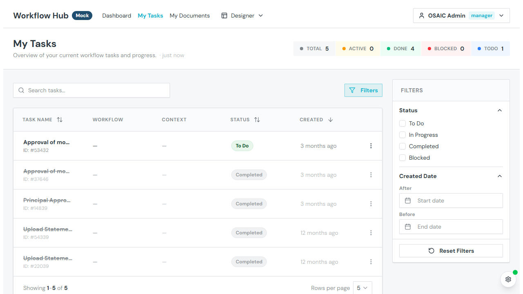Open the three-dot menu for task #14839
523x294 pixels.
pyautogui.click(x=371, y=204)
